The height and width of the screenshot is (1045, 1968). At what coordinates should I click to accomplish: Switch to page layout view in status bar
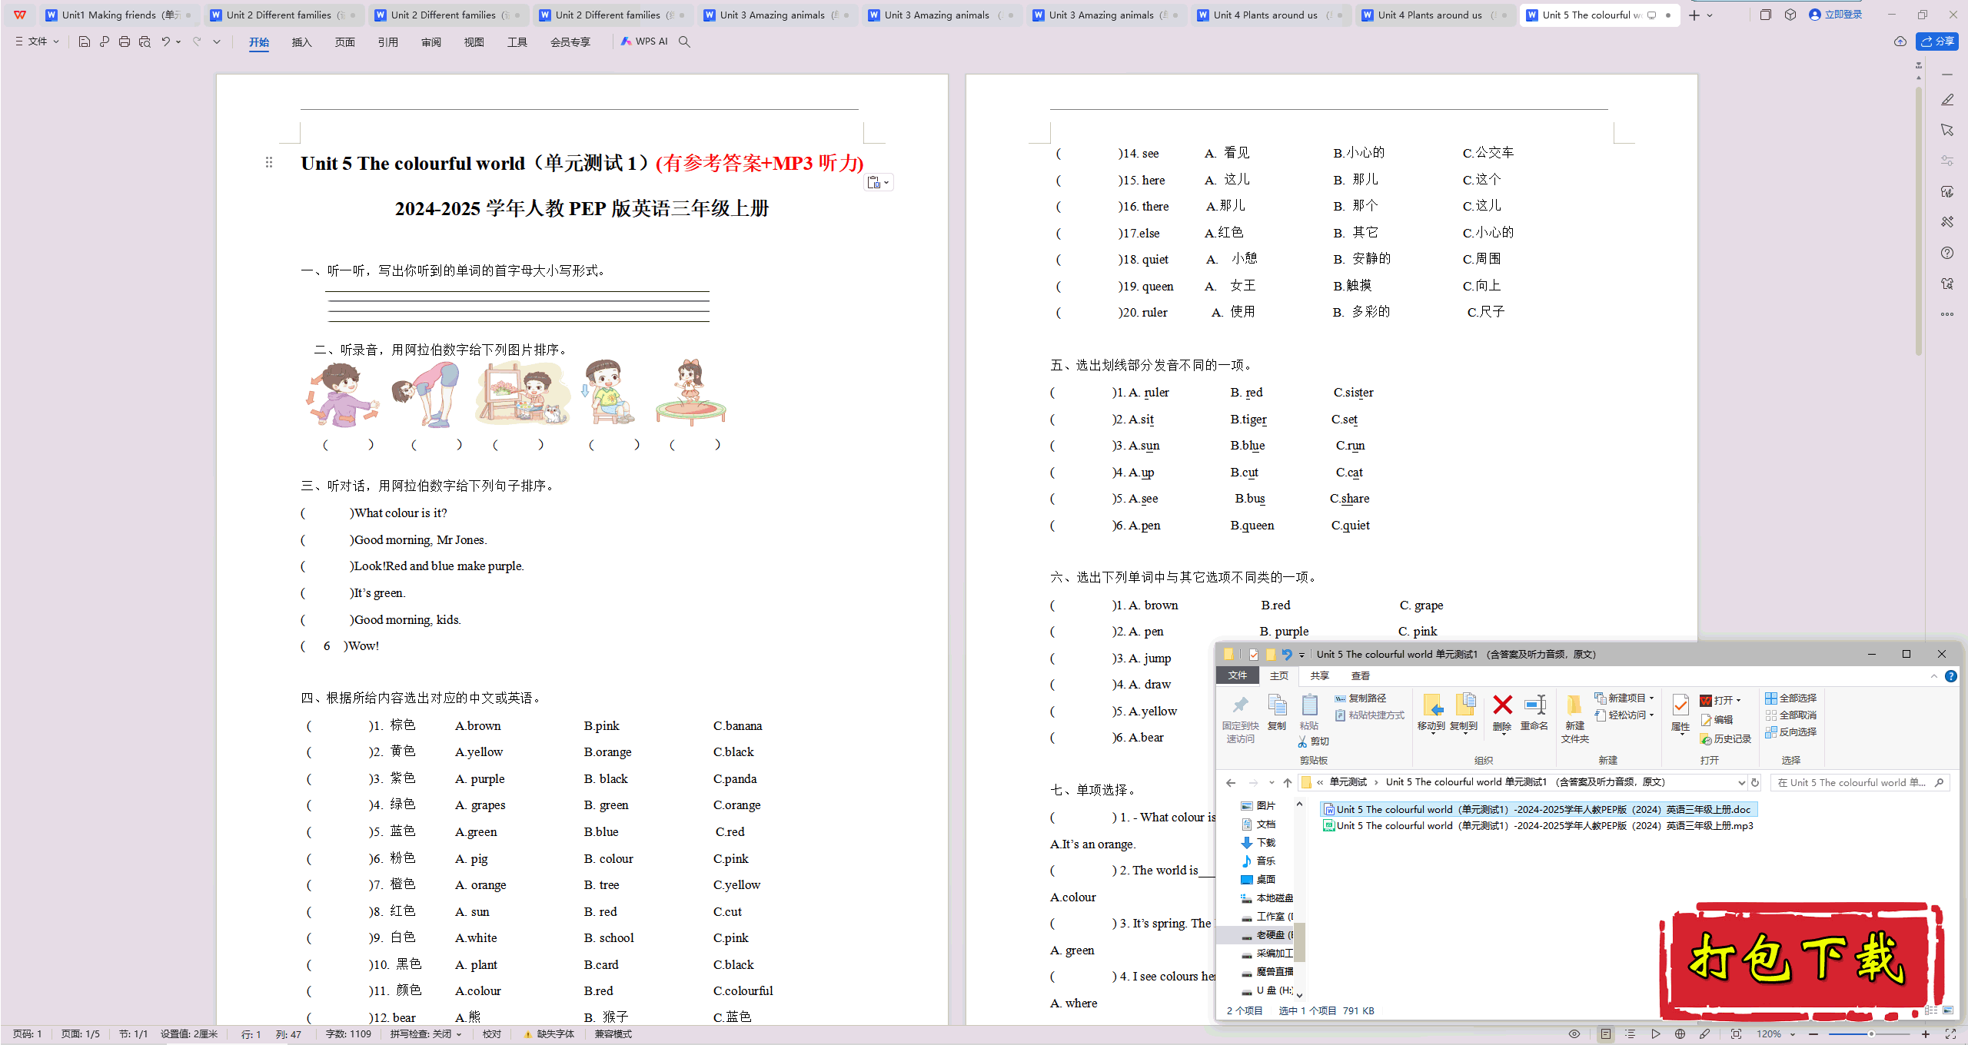pyautogui.click(x=1606, y=1034)
